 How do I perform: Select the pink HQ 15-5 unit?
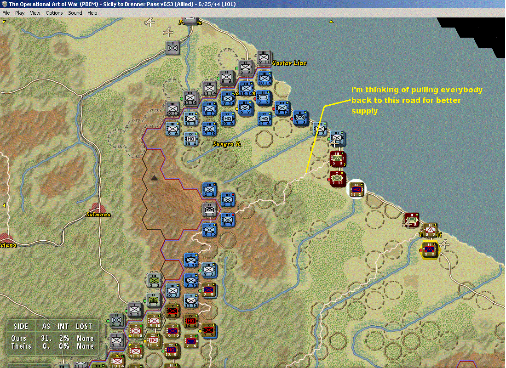(x=154, y=341)
